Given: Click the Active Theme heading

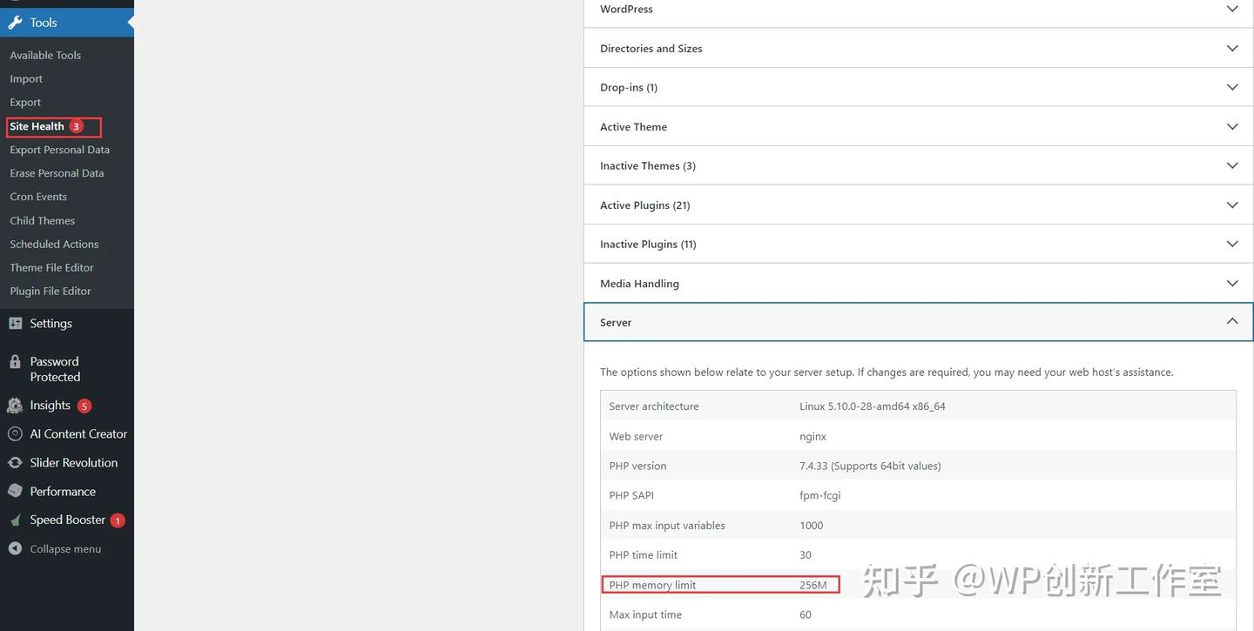Looking at the screenshot, I should point(633,126).
